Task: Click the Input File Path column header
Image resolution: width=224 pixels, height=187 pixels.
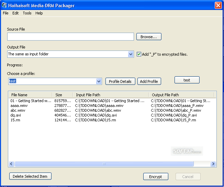Action: coord(111,95)
